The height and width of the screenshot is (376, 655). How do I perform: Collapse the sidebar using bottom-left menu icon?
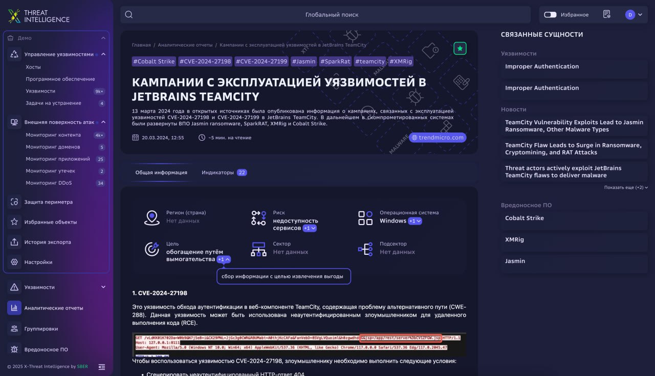[102, 366]
